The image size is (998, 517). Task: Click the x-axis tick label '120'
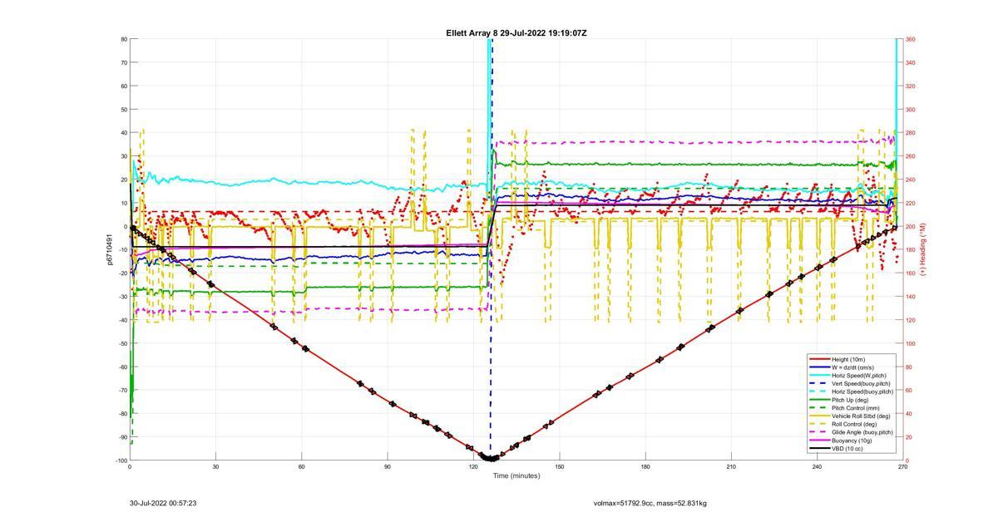(473, 466)
